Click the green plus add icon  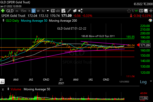pos(3,11)
